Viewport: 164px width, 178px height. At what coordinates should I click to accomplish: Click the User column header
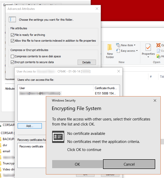point(55,88)
